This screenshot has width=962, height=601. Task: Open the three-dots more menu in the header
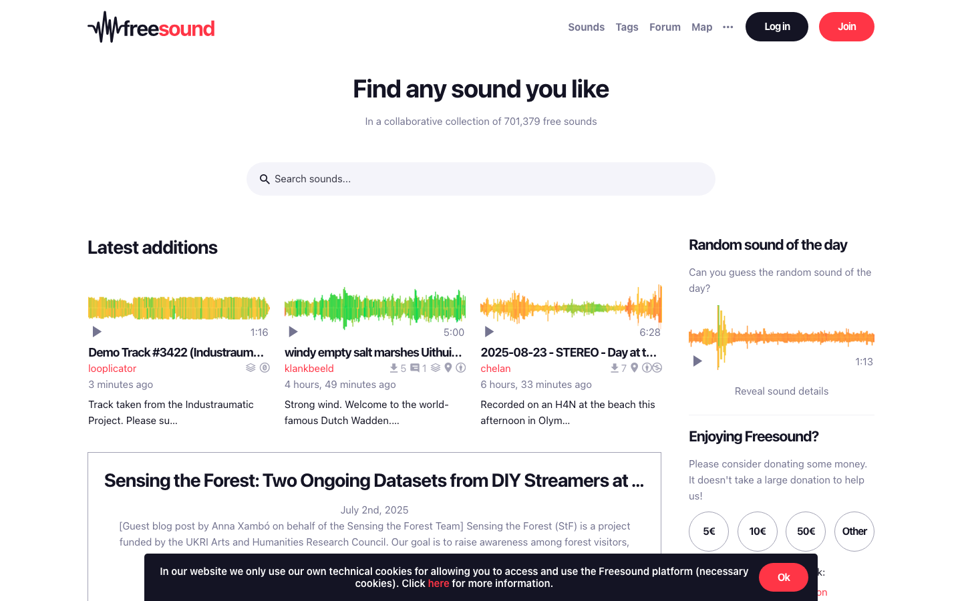(x=728, y=27)
